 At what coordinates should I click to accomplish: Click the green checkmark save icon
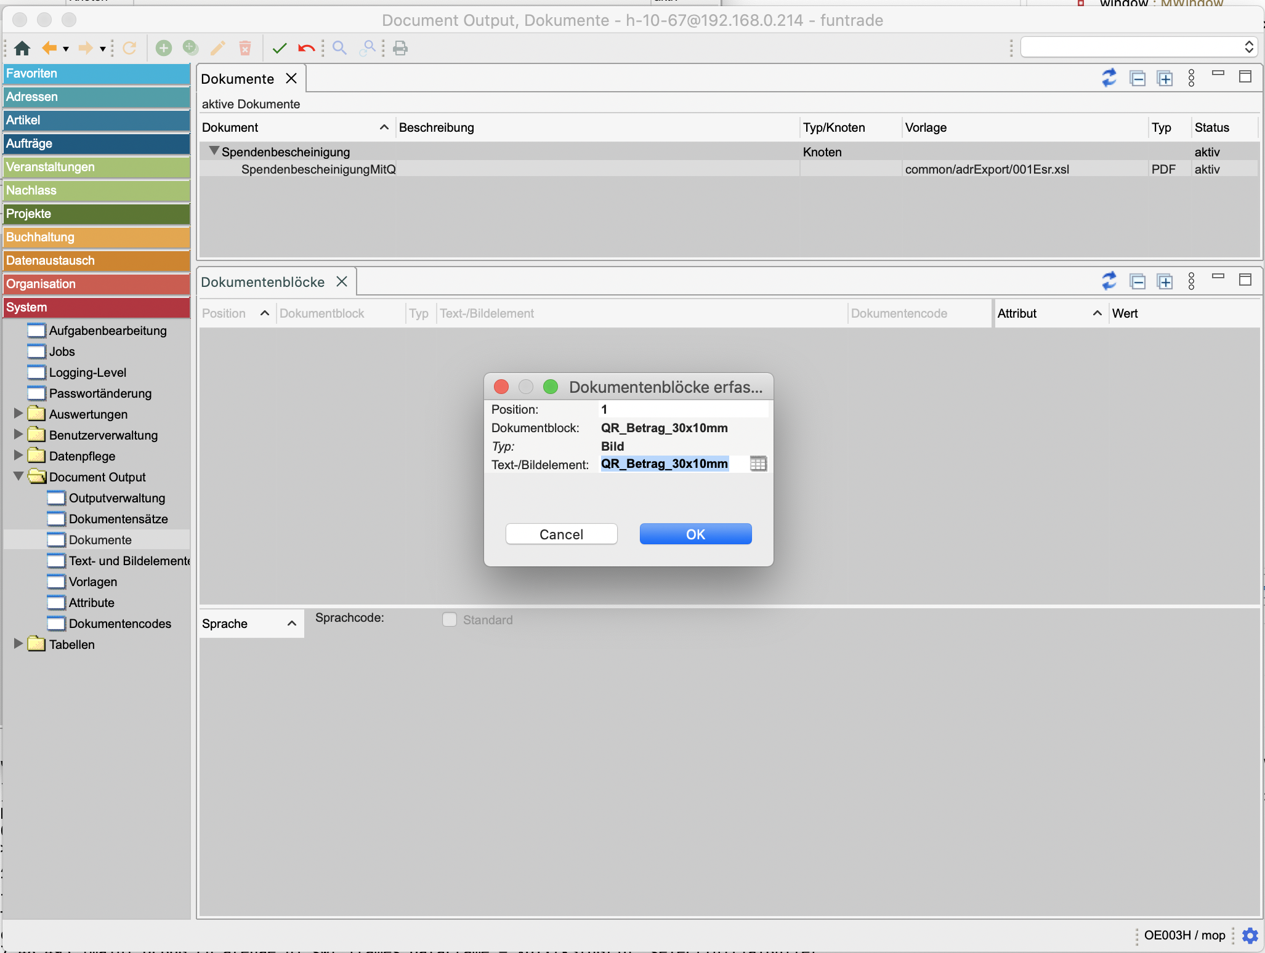tap(280, 48)
